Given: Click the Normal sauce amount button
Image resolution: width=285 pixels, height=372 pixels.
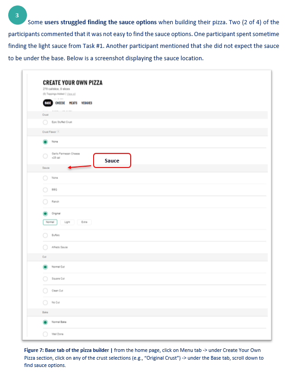Looking at the screenshot, I should click(50, 222).
